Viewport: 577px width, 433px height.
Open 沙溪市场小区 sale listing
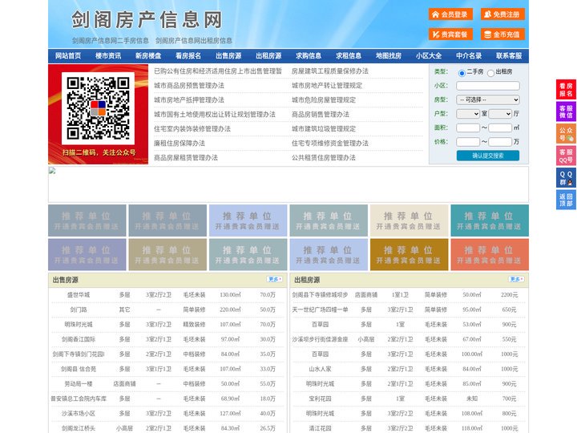point(79,414)
